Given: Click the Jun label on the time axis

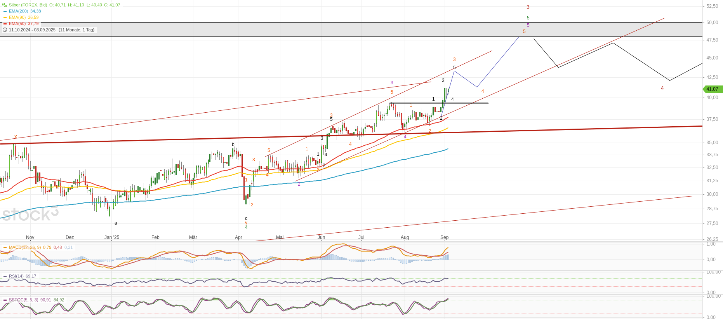Looking at the screenshot, I should tap(321, 237).
